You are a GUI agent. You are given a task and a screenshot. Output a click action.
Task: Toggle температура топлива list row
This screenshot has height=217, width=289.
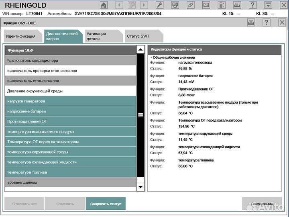(71, 172)
